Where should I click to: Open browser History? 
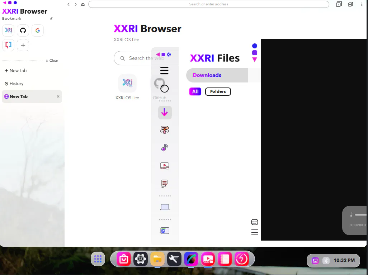(14, 84)
